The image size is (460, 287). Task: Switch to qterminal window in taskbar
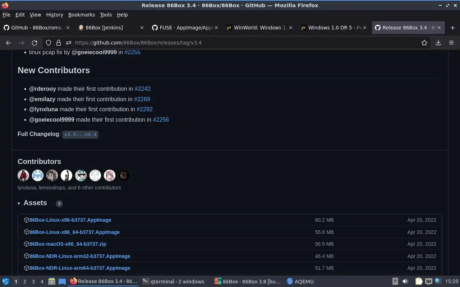click(174, 282)
